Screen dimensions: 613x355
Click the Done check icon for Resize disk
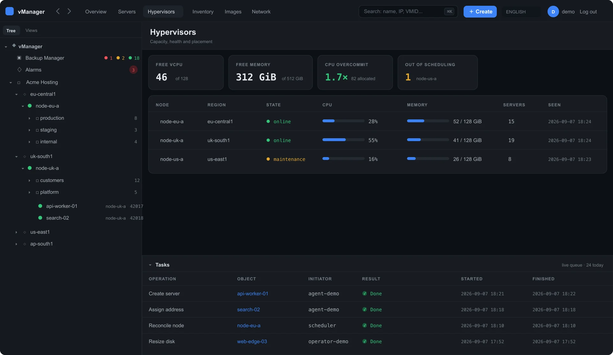(365, 341)
